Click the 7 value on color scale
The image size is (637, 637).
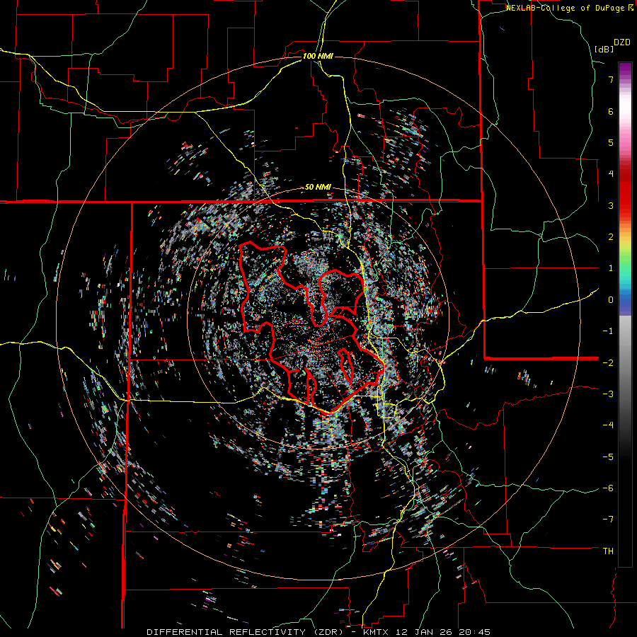pos(611,79)
